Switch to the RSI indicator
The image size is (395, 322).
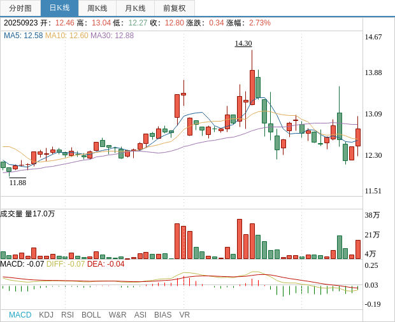(x=68, y=315)
